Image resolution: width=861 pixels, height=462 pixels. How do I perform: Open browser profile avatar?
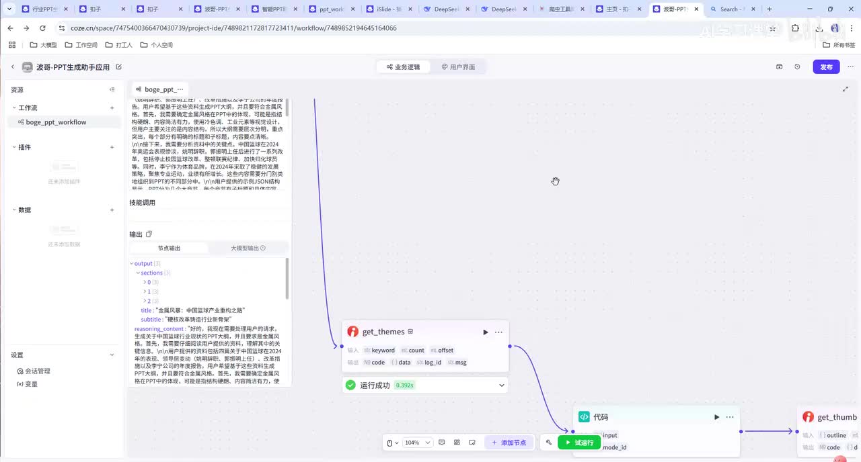[835, 28]
